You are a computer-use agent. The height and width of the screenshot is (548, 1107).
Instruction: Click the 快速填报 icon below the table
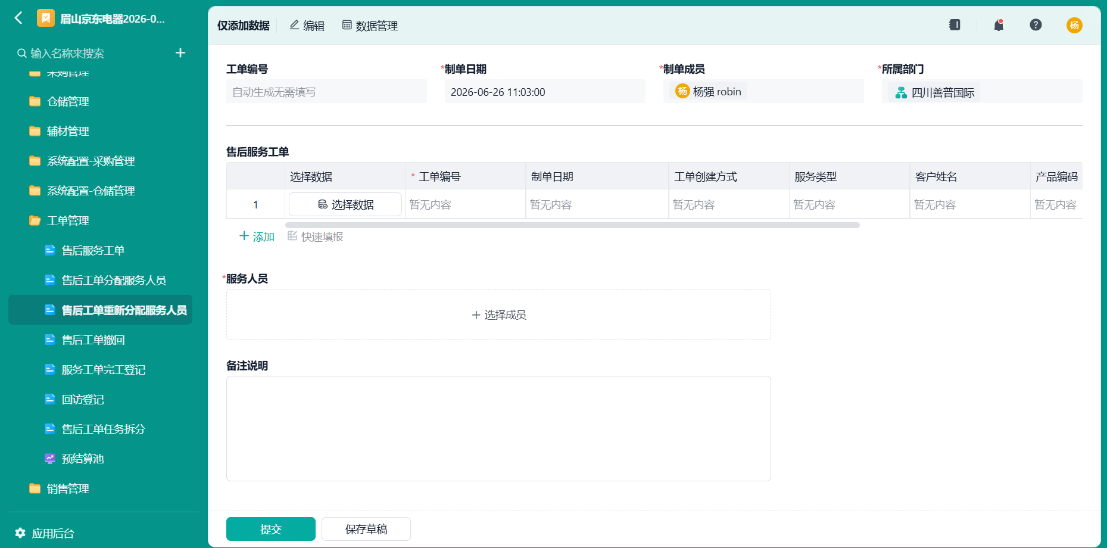click(x=292, y=236)
